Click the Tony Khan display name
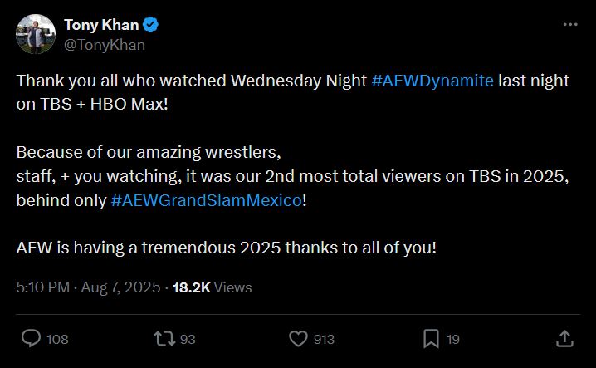Viewport: 596px width, 368px height. [102, 25]
